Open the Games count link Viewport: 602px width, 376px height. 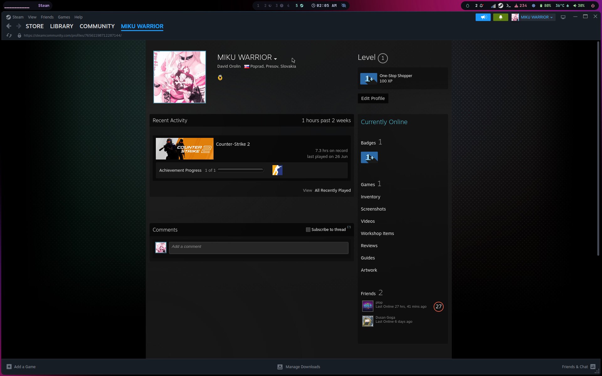(x=371, y=184)
